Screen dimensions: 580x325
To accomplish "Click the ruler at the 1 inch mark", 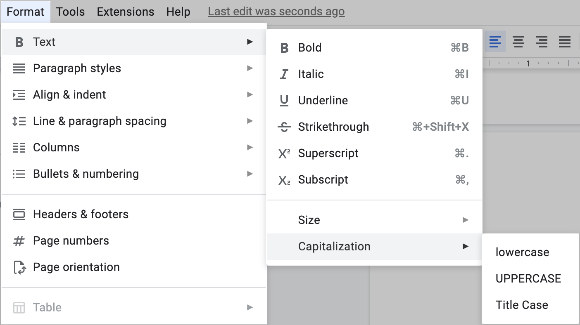I will [x=528, y=64].
